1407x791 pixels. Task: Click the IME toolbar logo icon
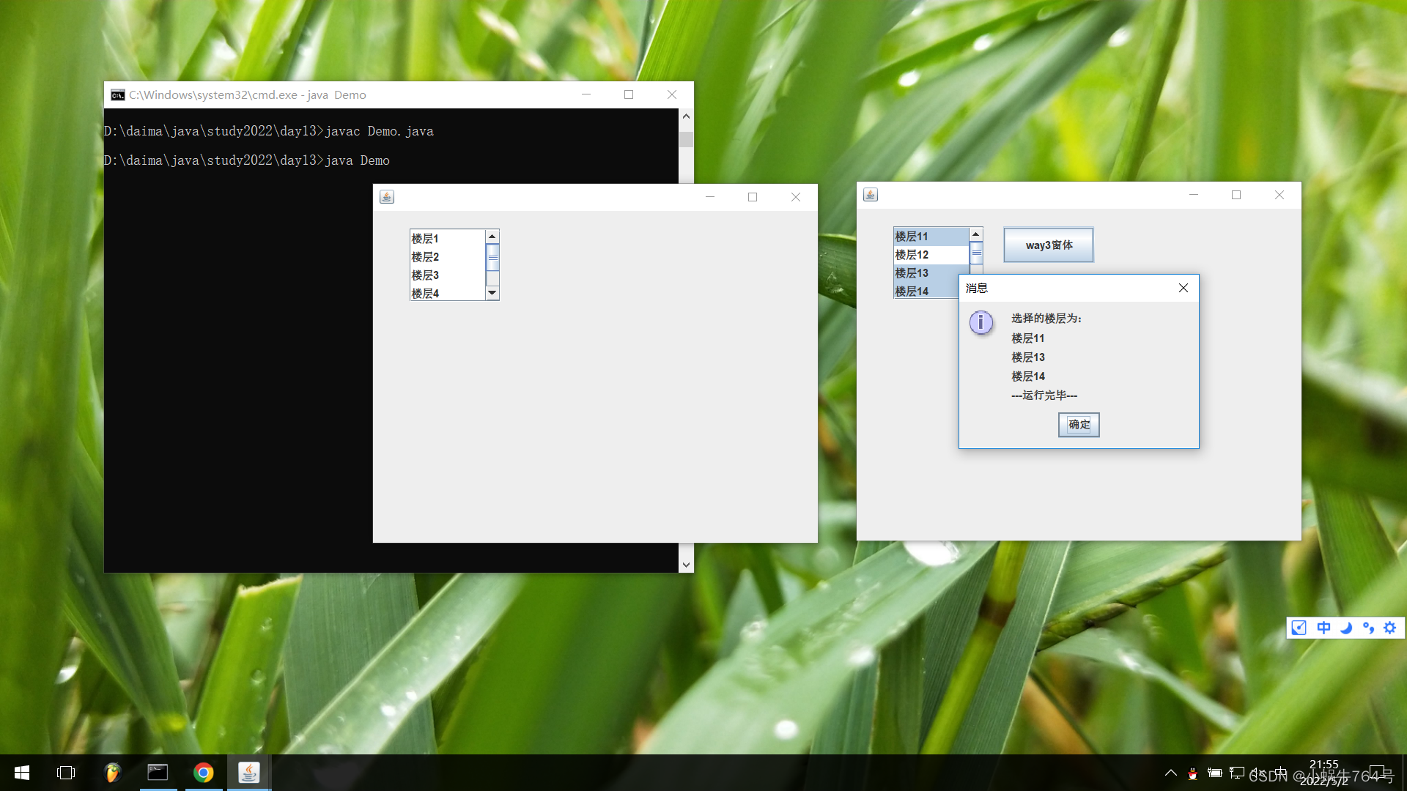coord(1299,628)
